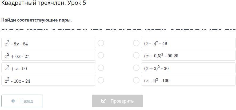Click the x² + x − 90 expression box
The width and height of the screenshot is (236, 110).
pyautogui.click(x=49, y=68)
